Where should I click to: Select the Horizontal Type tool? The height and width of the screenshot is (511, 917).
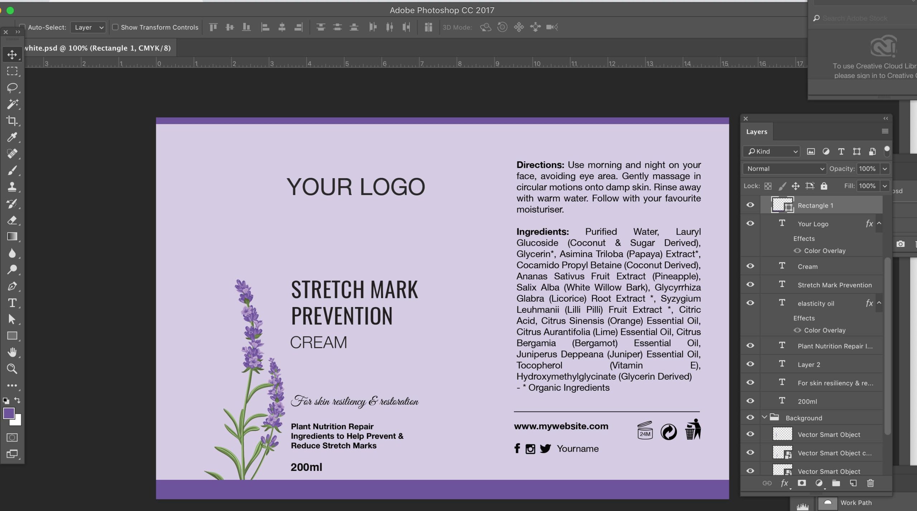click(12, 303)
